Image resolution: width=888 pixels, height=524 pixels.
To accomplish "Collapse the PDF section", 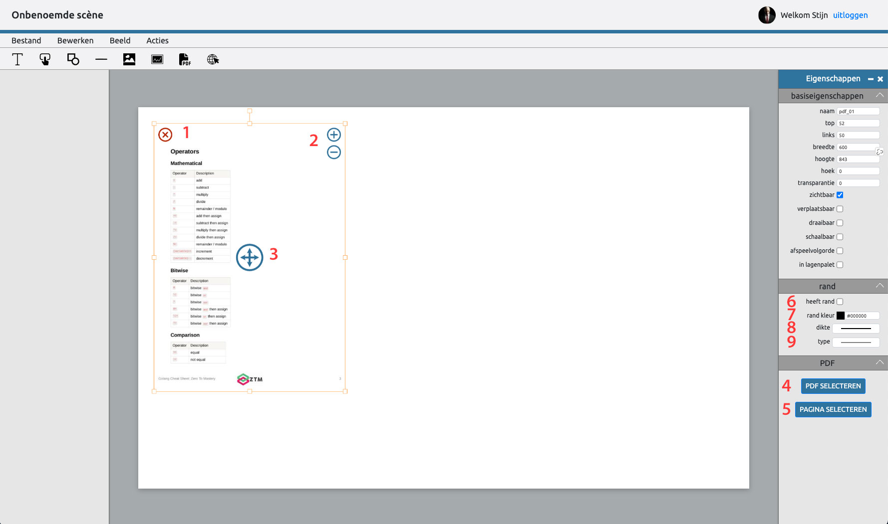I will coord(880,362).
